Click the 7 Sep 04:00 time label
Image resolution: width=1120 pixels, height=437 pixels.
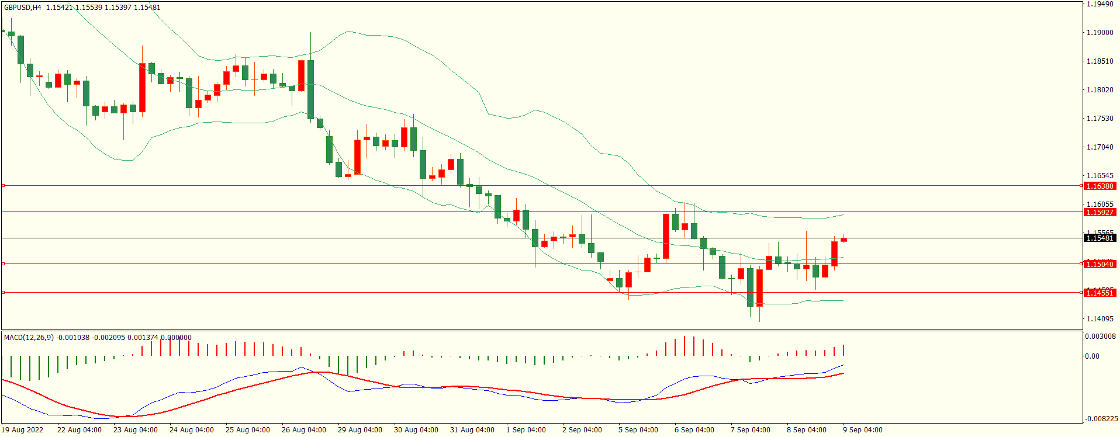click(751, 430)
